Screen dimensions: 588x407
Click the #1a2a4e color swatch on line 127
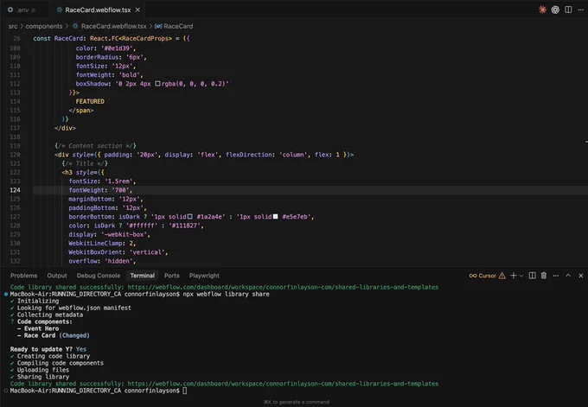coord(189,216)
